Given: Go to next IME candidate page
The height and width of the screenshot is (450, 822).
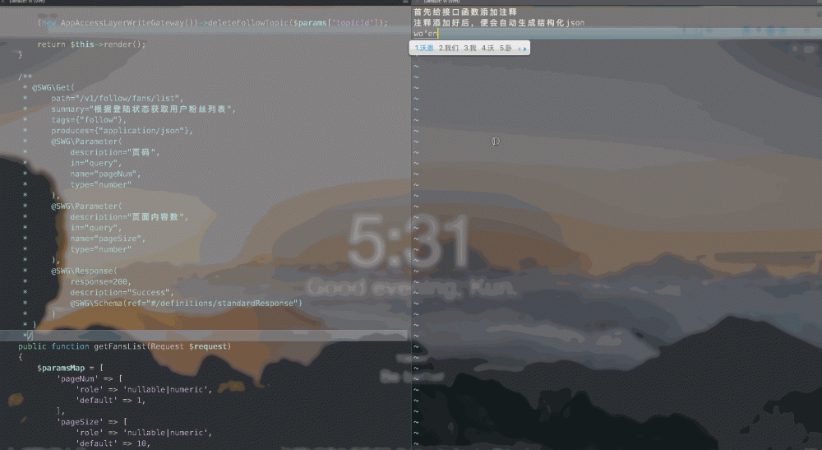Looking at the screenshot, I should [x=524, y=49].
